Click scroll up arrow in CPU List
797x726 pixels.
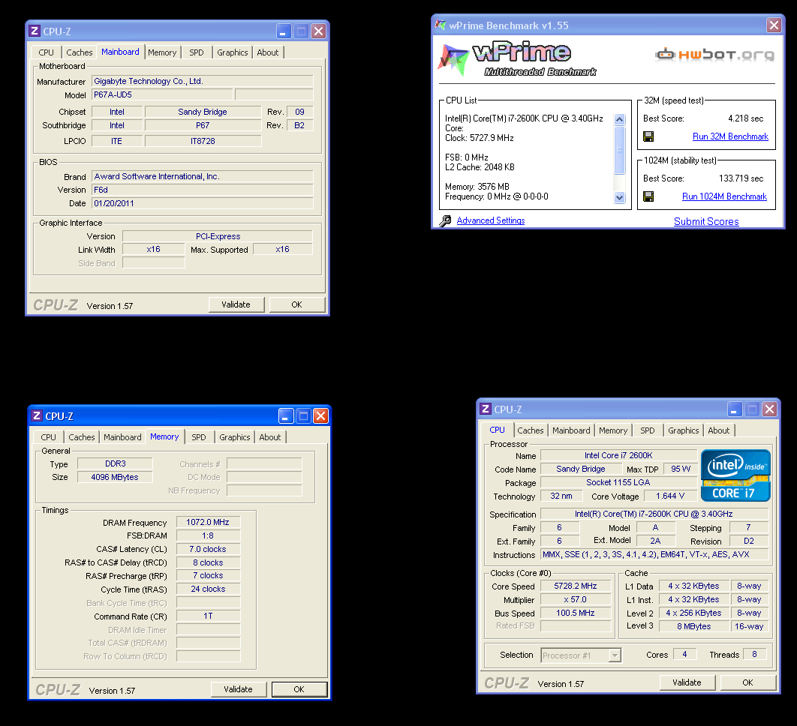pyautogui.click(x=619, y=120)
